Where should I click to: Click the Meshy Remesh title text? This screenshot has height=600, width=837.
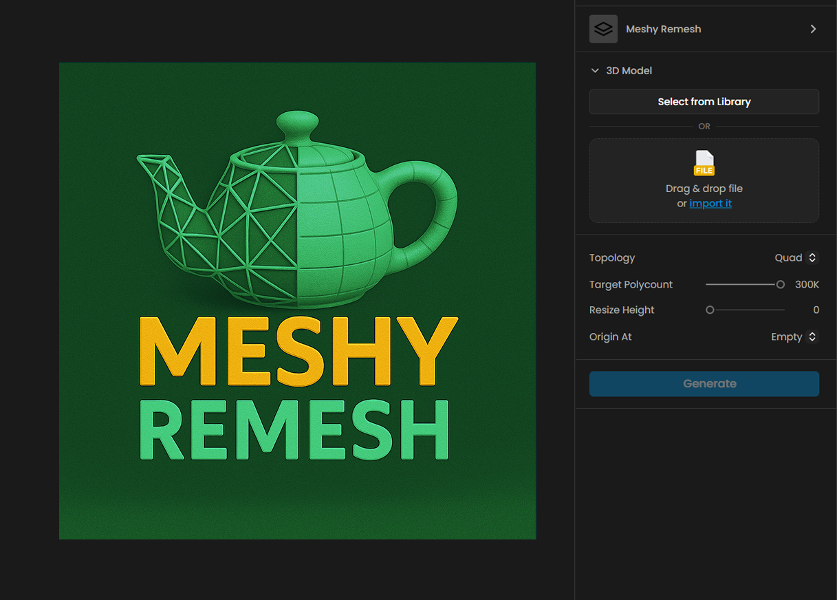[663, 29]
